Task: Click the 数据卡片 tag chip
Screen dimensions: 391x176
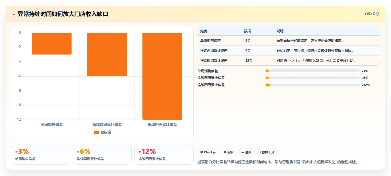Action: (x=267, y=152)
